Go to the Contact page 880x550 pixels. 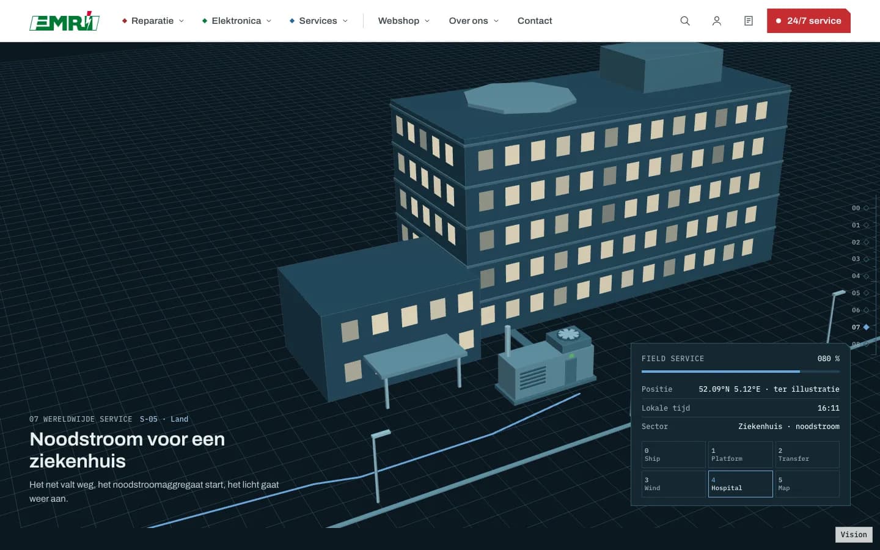[x=535, y=21]
